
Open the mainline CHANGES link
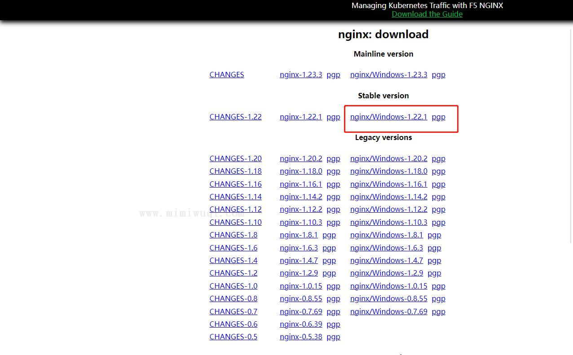click(x=227, y=75)
